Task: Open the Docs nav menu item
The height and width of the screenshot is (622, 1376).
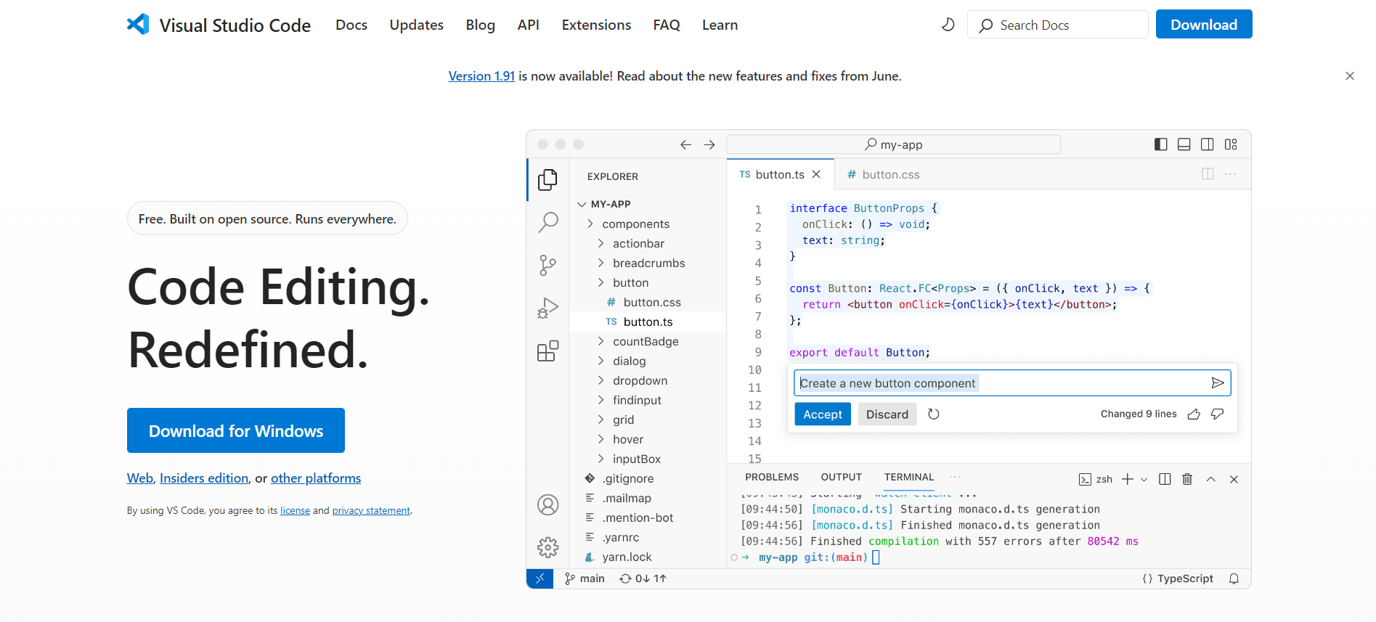Action: click(x=351, y=25)
